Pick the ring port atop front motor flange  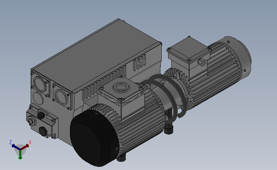[x=121, y=87]
